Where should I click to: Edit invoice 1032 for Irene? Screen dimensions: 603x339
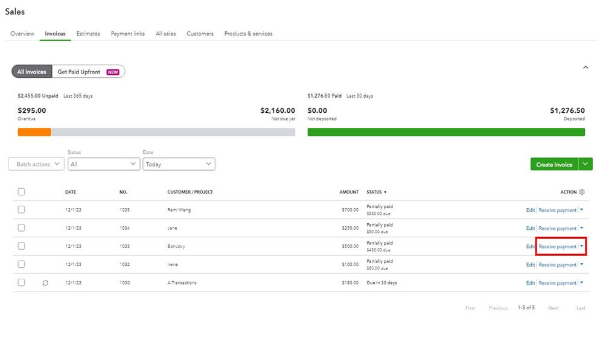(531, 264)
